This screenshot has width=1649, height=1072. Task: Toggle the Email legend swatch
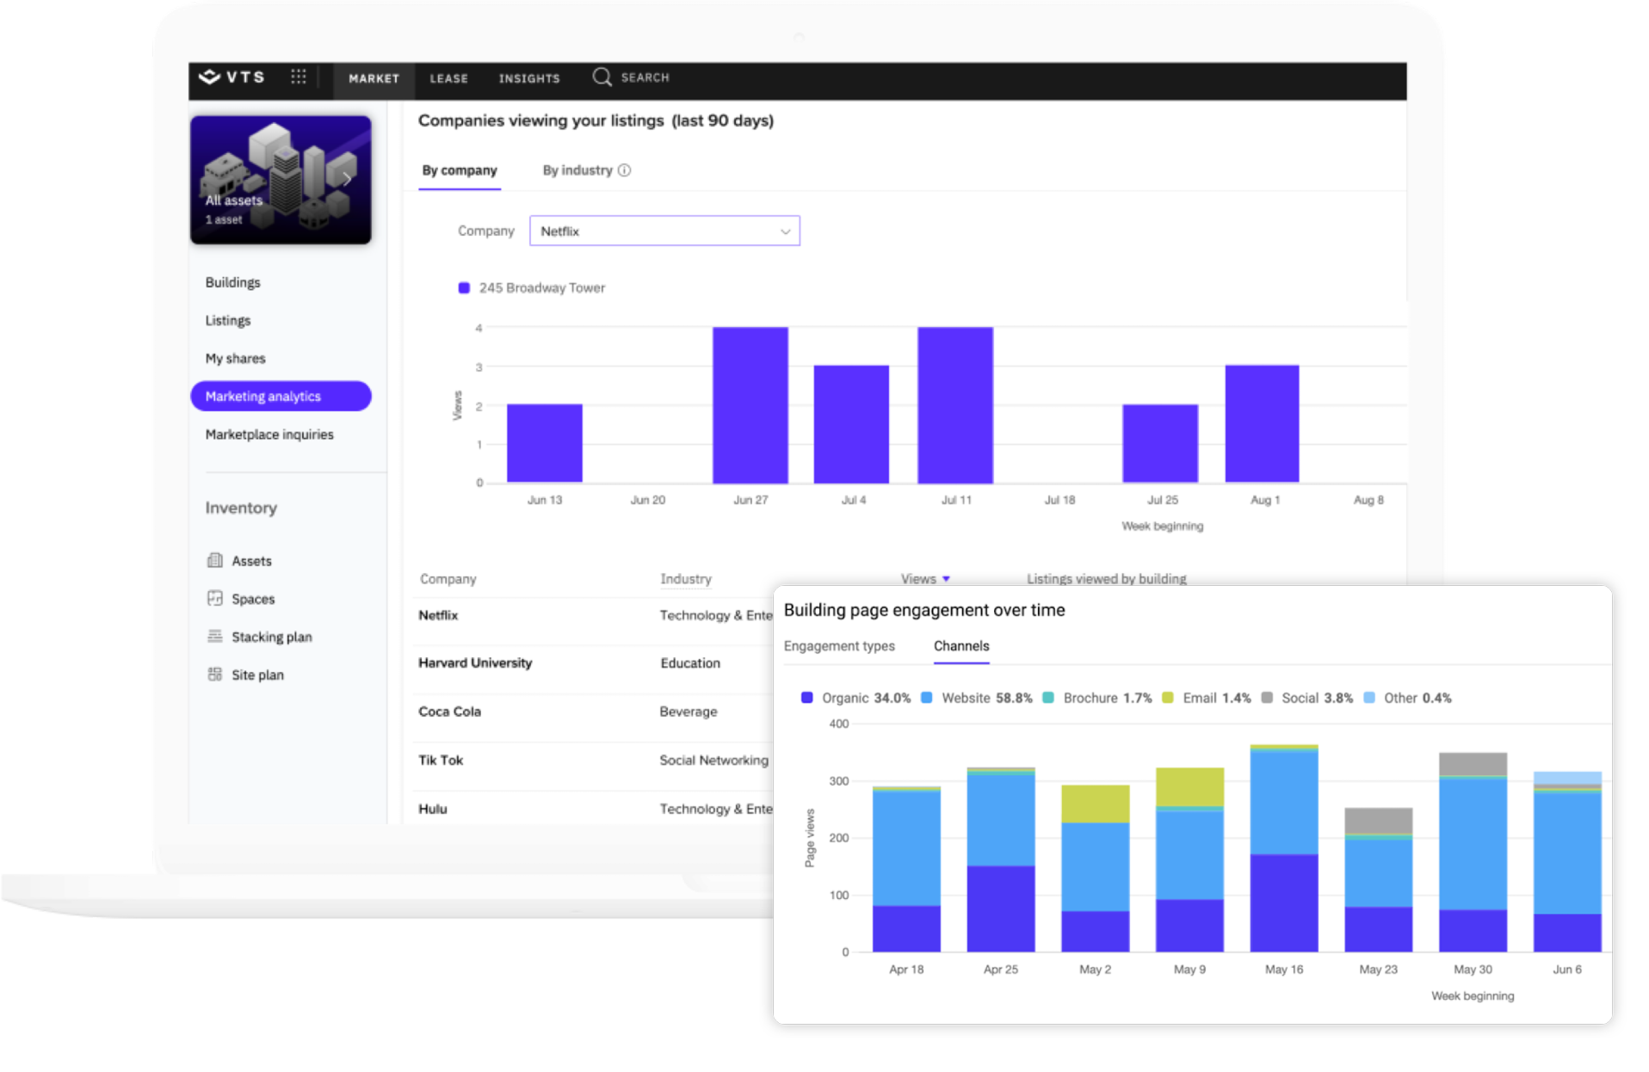tap(1167, 698)
